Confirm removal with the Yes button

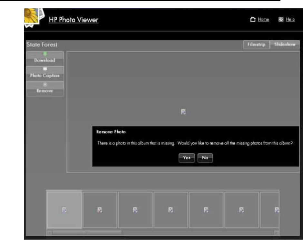(187, 158)
